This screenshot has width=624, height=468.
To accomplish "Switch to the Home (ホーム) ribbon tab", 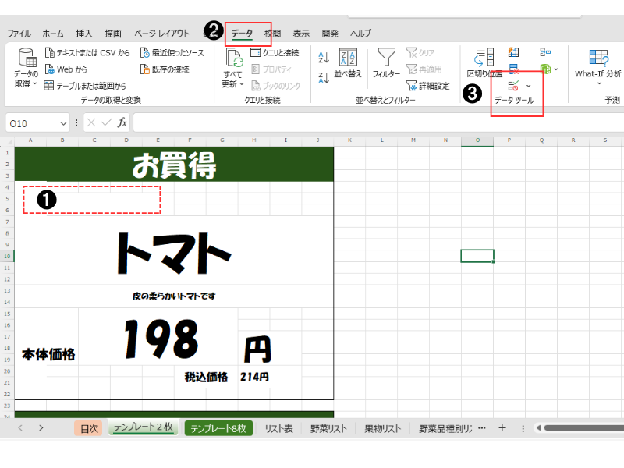I will click(53, 34).
